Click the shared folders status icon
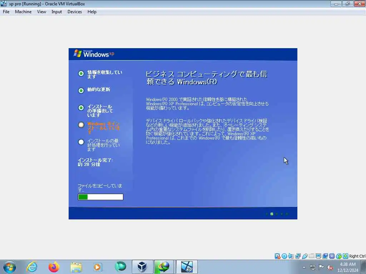The image size is (366, 274). pyautogui.click(x=311, y=256)
